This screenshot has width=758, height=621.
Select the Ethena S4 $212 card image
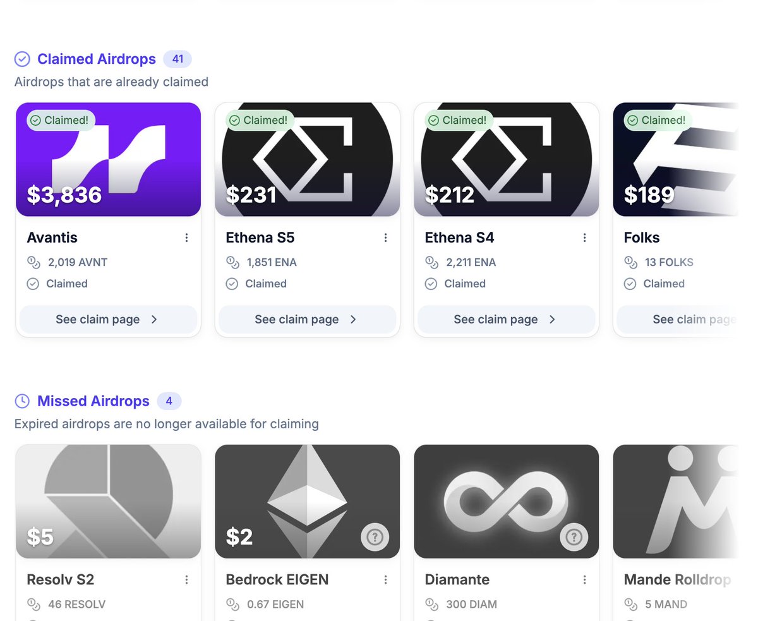click(506, 159)
